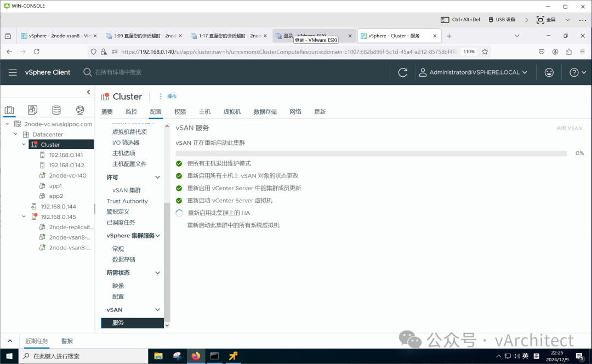Image resolution: width=592 pixels, height=364 pixels.
Task: Focus the search-all-environments field
Action: 118,72
